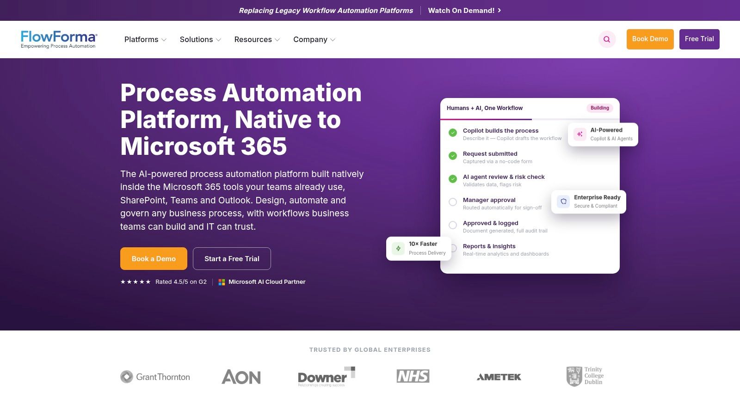The image size is (740, 416).
Task: Click Replacing Legacy Workflow Automation Platforms banner text
Action: coord(326,10)
